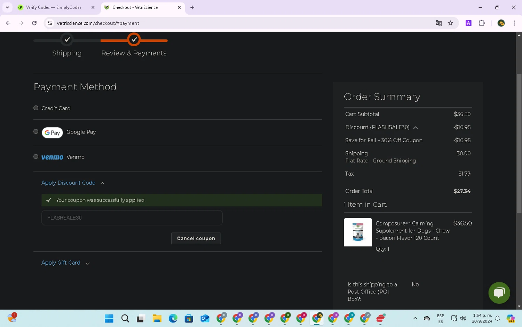Open Task View on the taskbar
522x327 pixels.
point(141,318)
